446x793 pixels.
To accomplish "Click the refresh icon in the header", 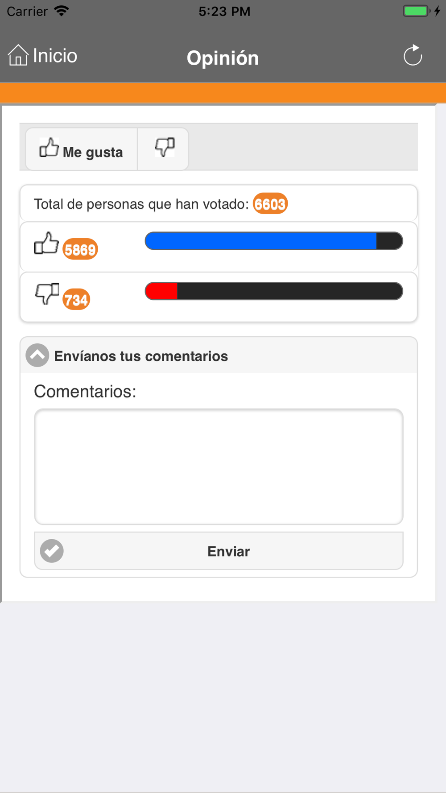I will 413,56.
